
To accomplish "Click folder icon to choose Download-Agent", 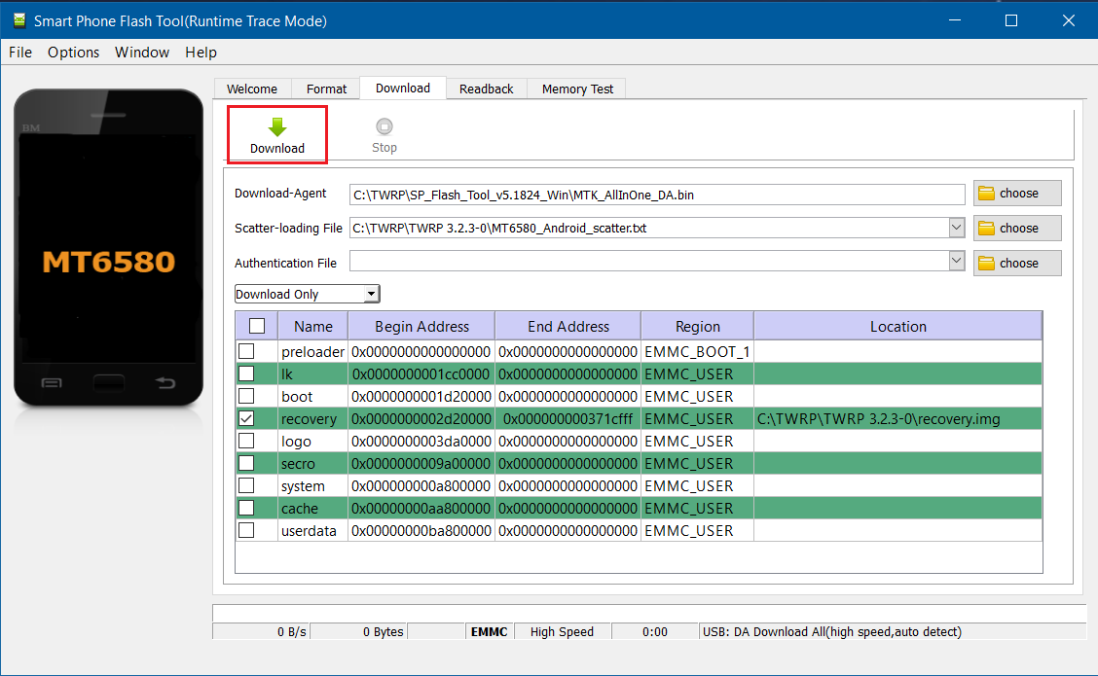I will [x=987, y=194].
